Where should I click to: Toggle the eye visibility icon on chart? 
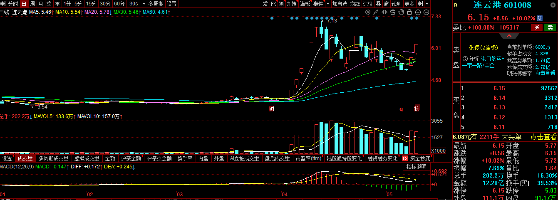(x=384, y=12)
